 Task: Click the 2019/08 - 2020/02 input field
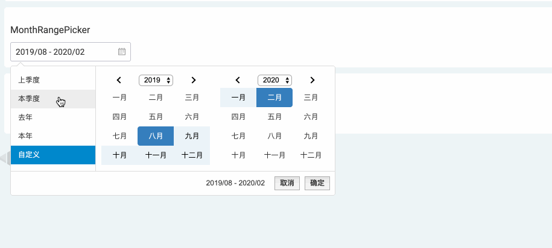point(71,52)
